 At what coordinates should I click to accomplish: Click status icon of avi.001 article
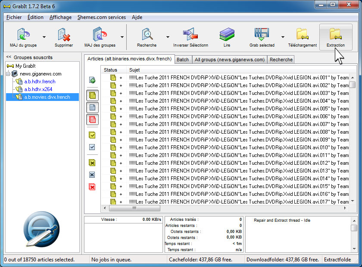coord(113,78)
